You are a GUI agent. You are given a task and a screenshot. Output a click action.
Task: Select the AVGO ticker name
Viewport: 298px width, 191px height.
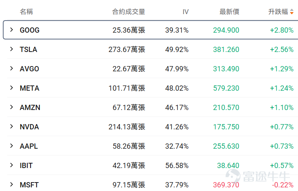point(29,69)
